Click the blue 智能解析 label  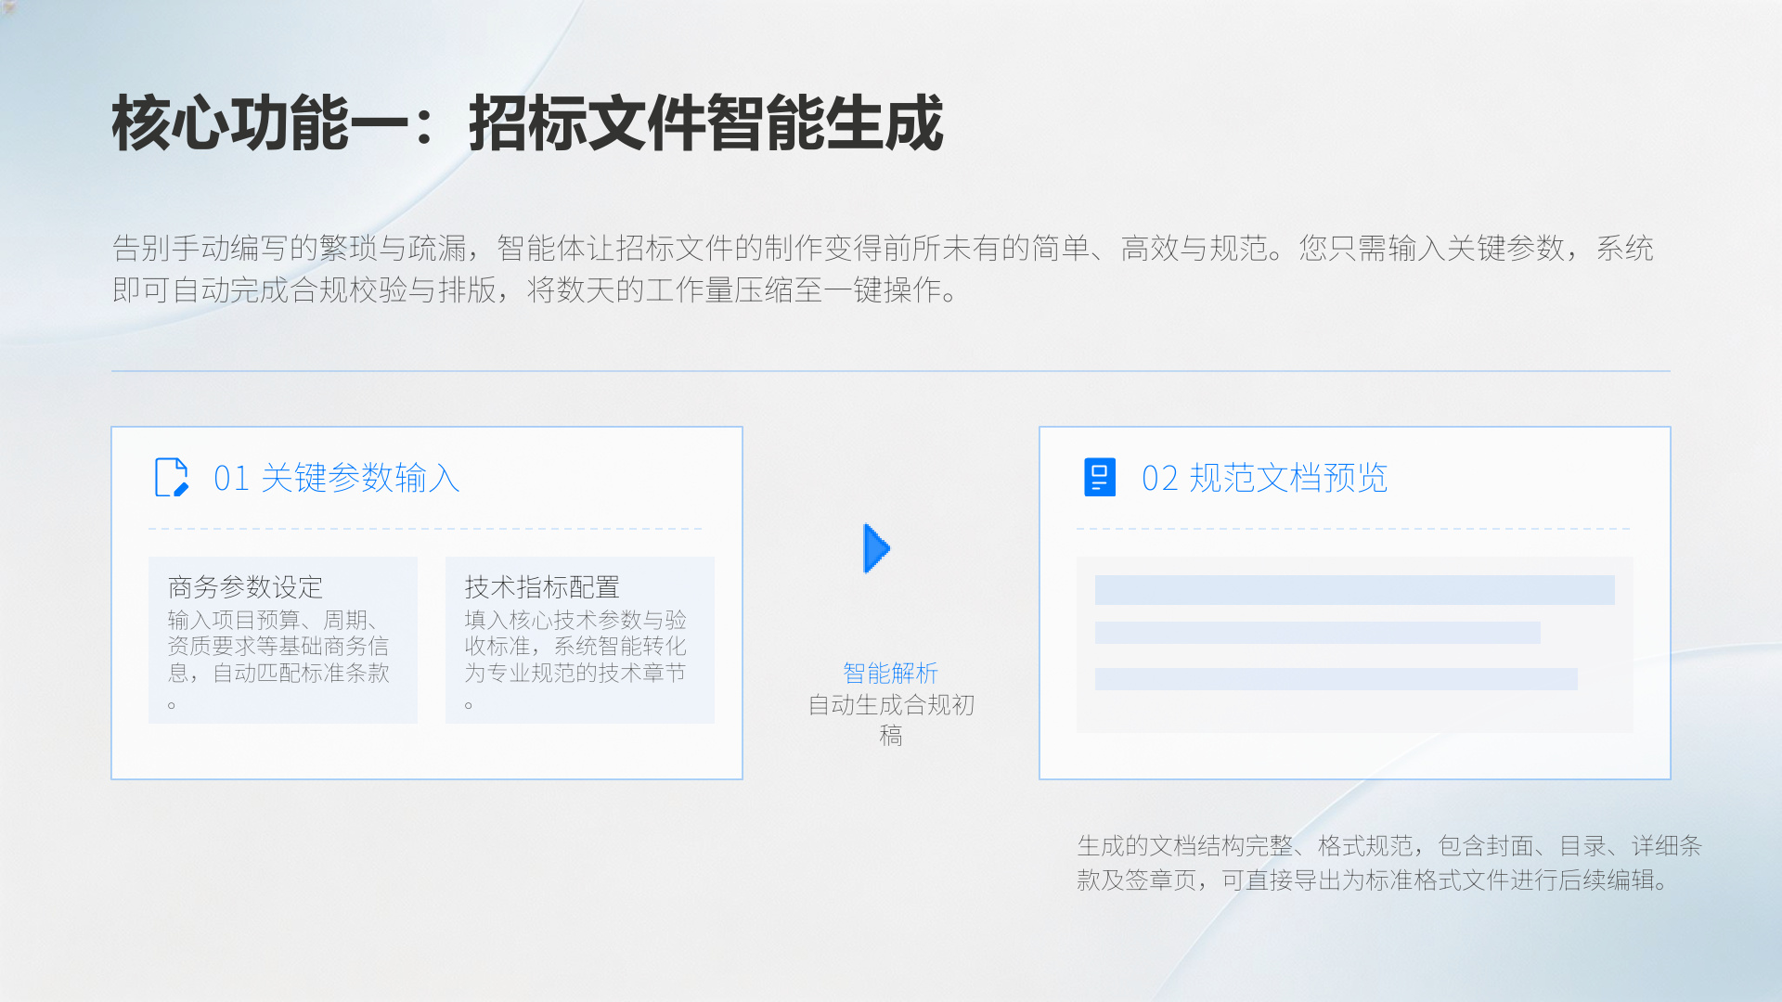pos(891,673)
